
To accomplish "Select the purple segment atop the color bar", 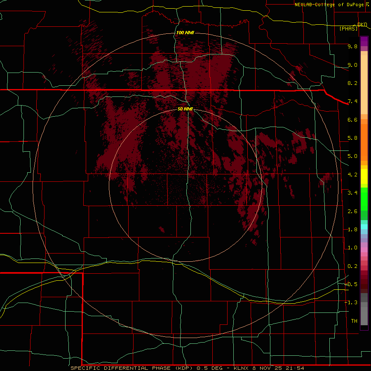I will [364, 41].
